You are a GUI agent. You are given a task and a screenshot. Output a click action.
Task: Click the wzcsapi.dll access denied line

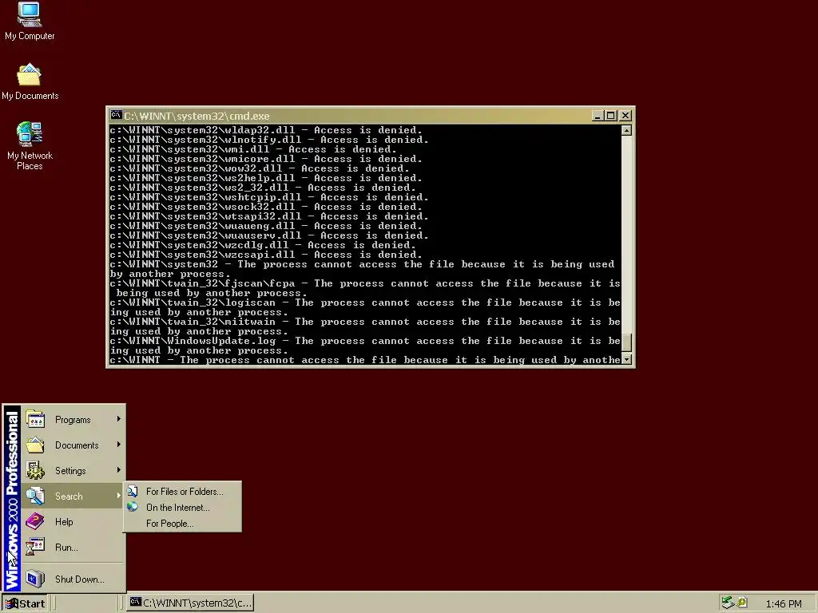tap(266, 255)
